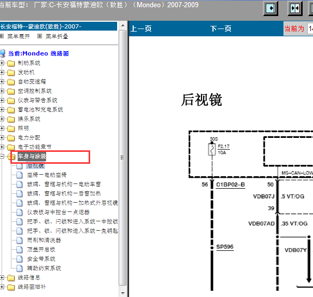The height and width of the screenshot is (297, 313).
Task: Open the 把手、锁、闩锁和进入系统一免钥匙 page
Action: [73, 231]
